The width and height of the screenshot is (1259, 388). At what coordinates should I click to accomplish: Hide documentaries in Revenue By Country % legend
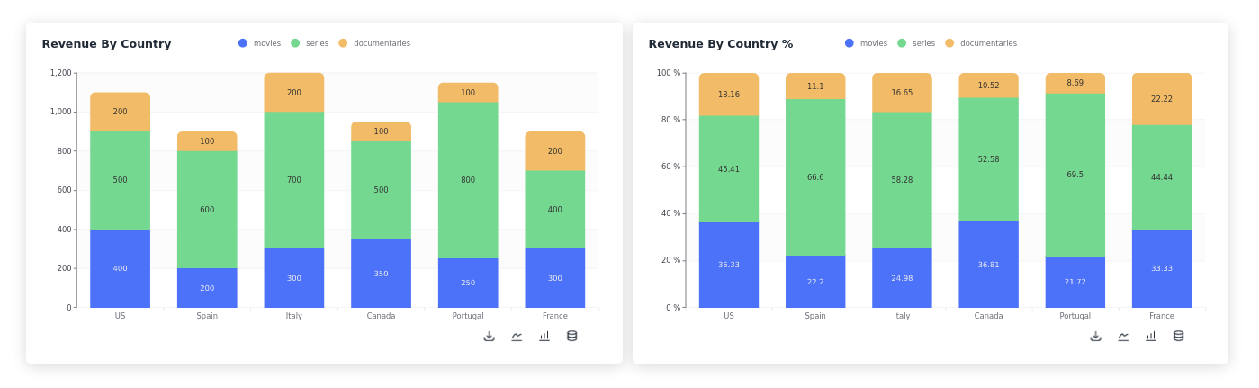[x=981, y=43]
